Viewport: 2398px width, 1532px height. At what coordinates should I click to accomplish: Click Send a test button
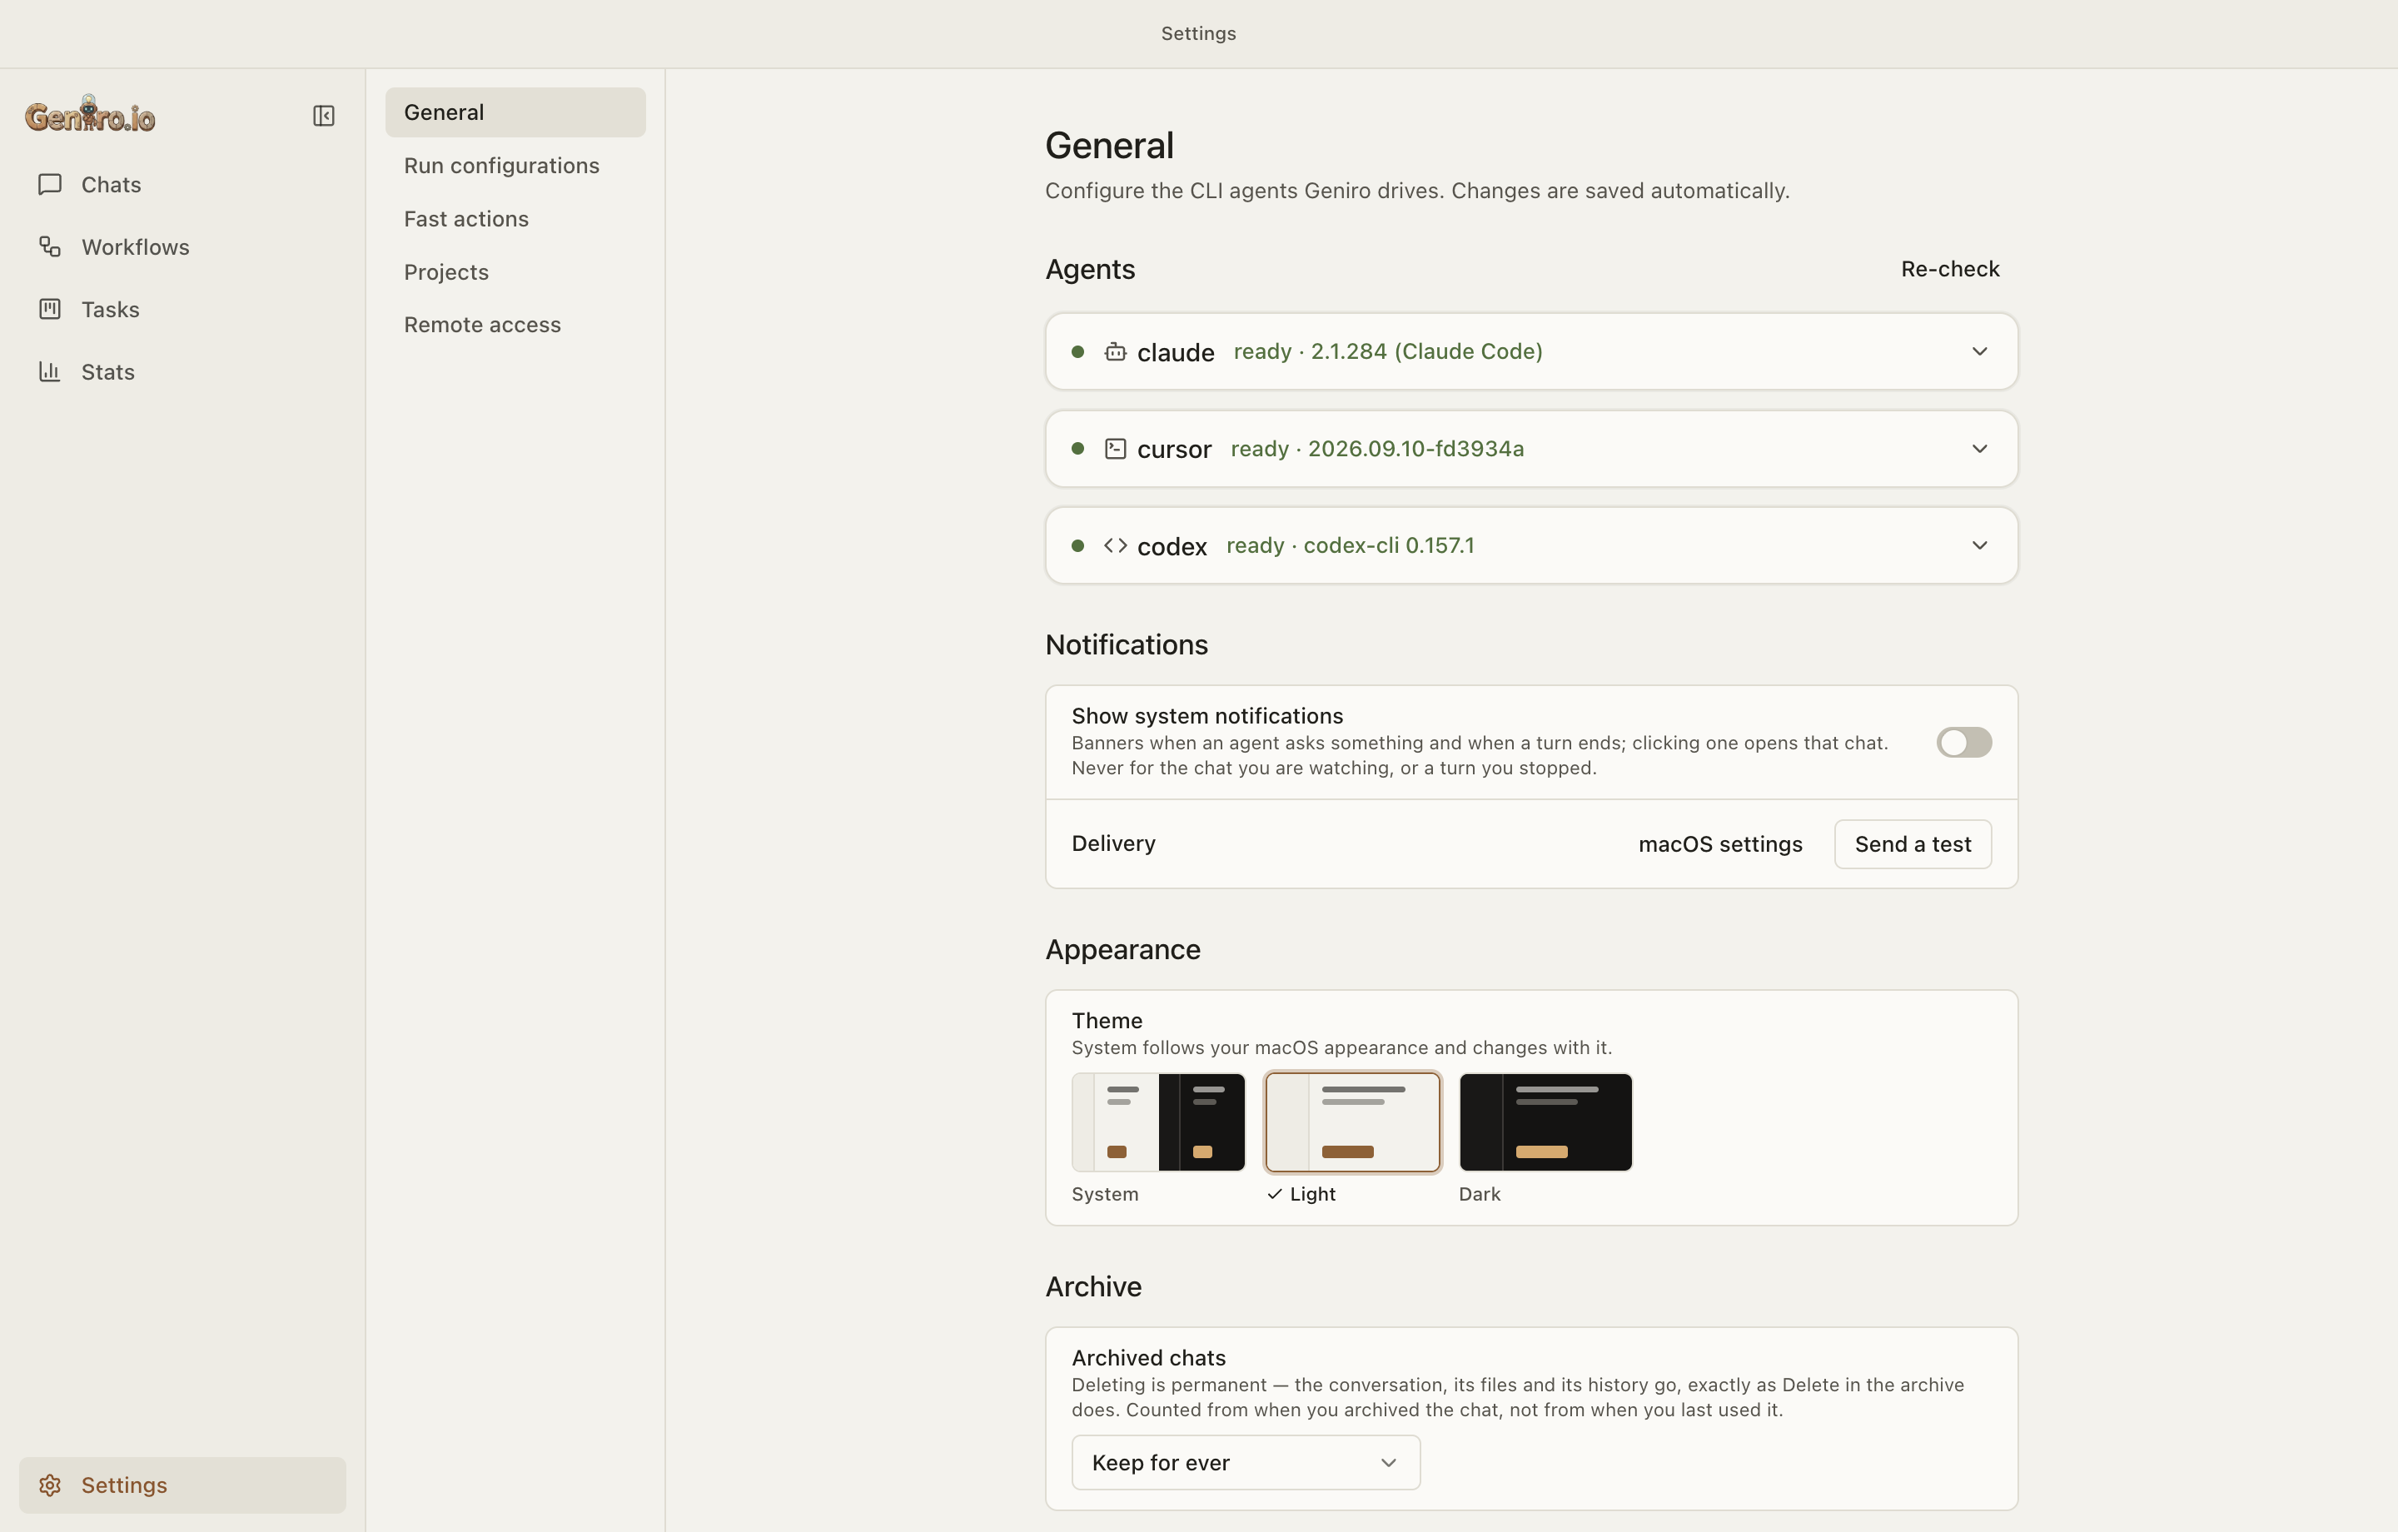(x=1913, y=845)
